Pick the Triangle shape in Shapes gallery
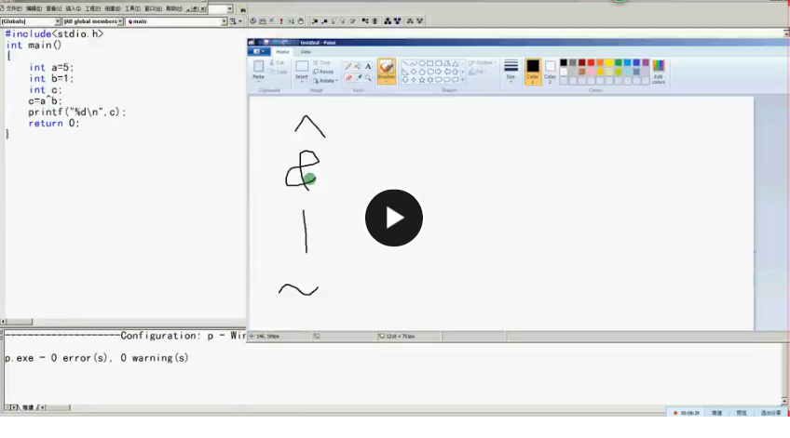The height and width of the screenshot is (438, 790). [x=456, y=63]
